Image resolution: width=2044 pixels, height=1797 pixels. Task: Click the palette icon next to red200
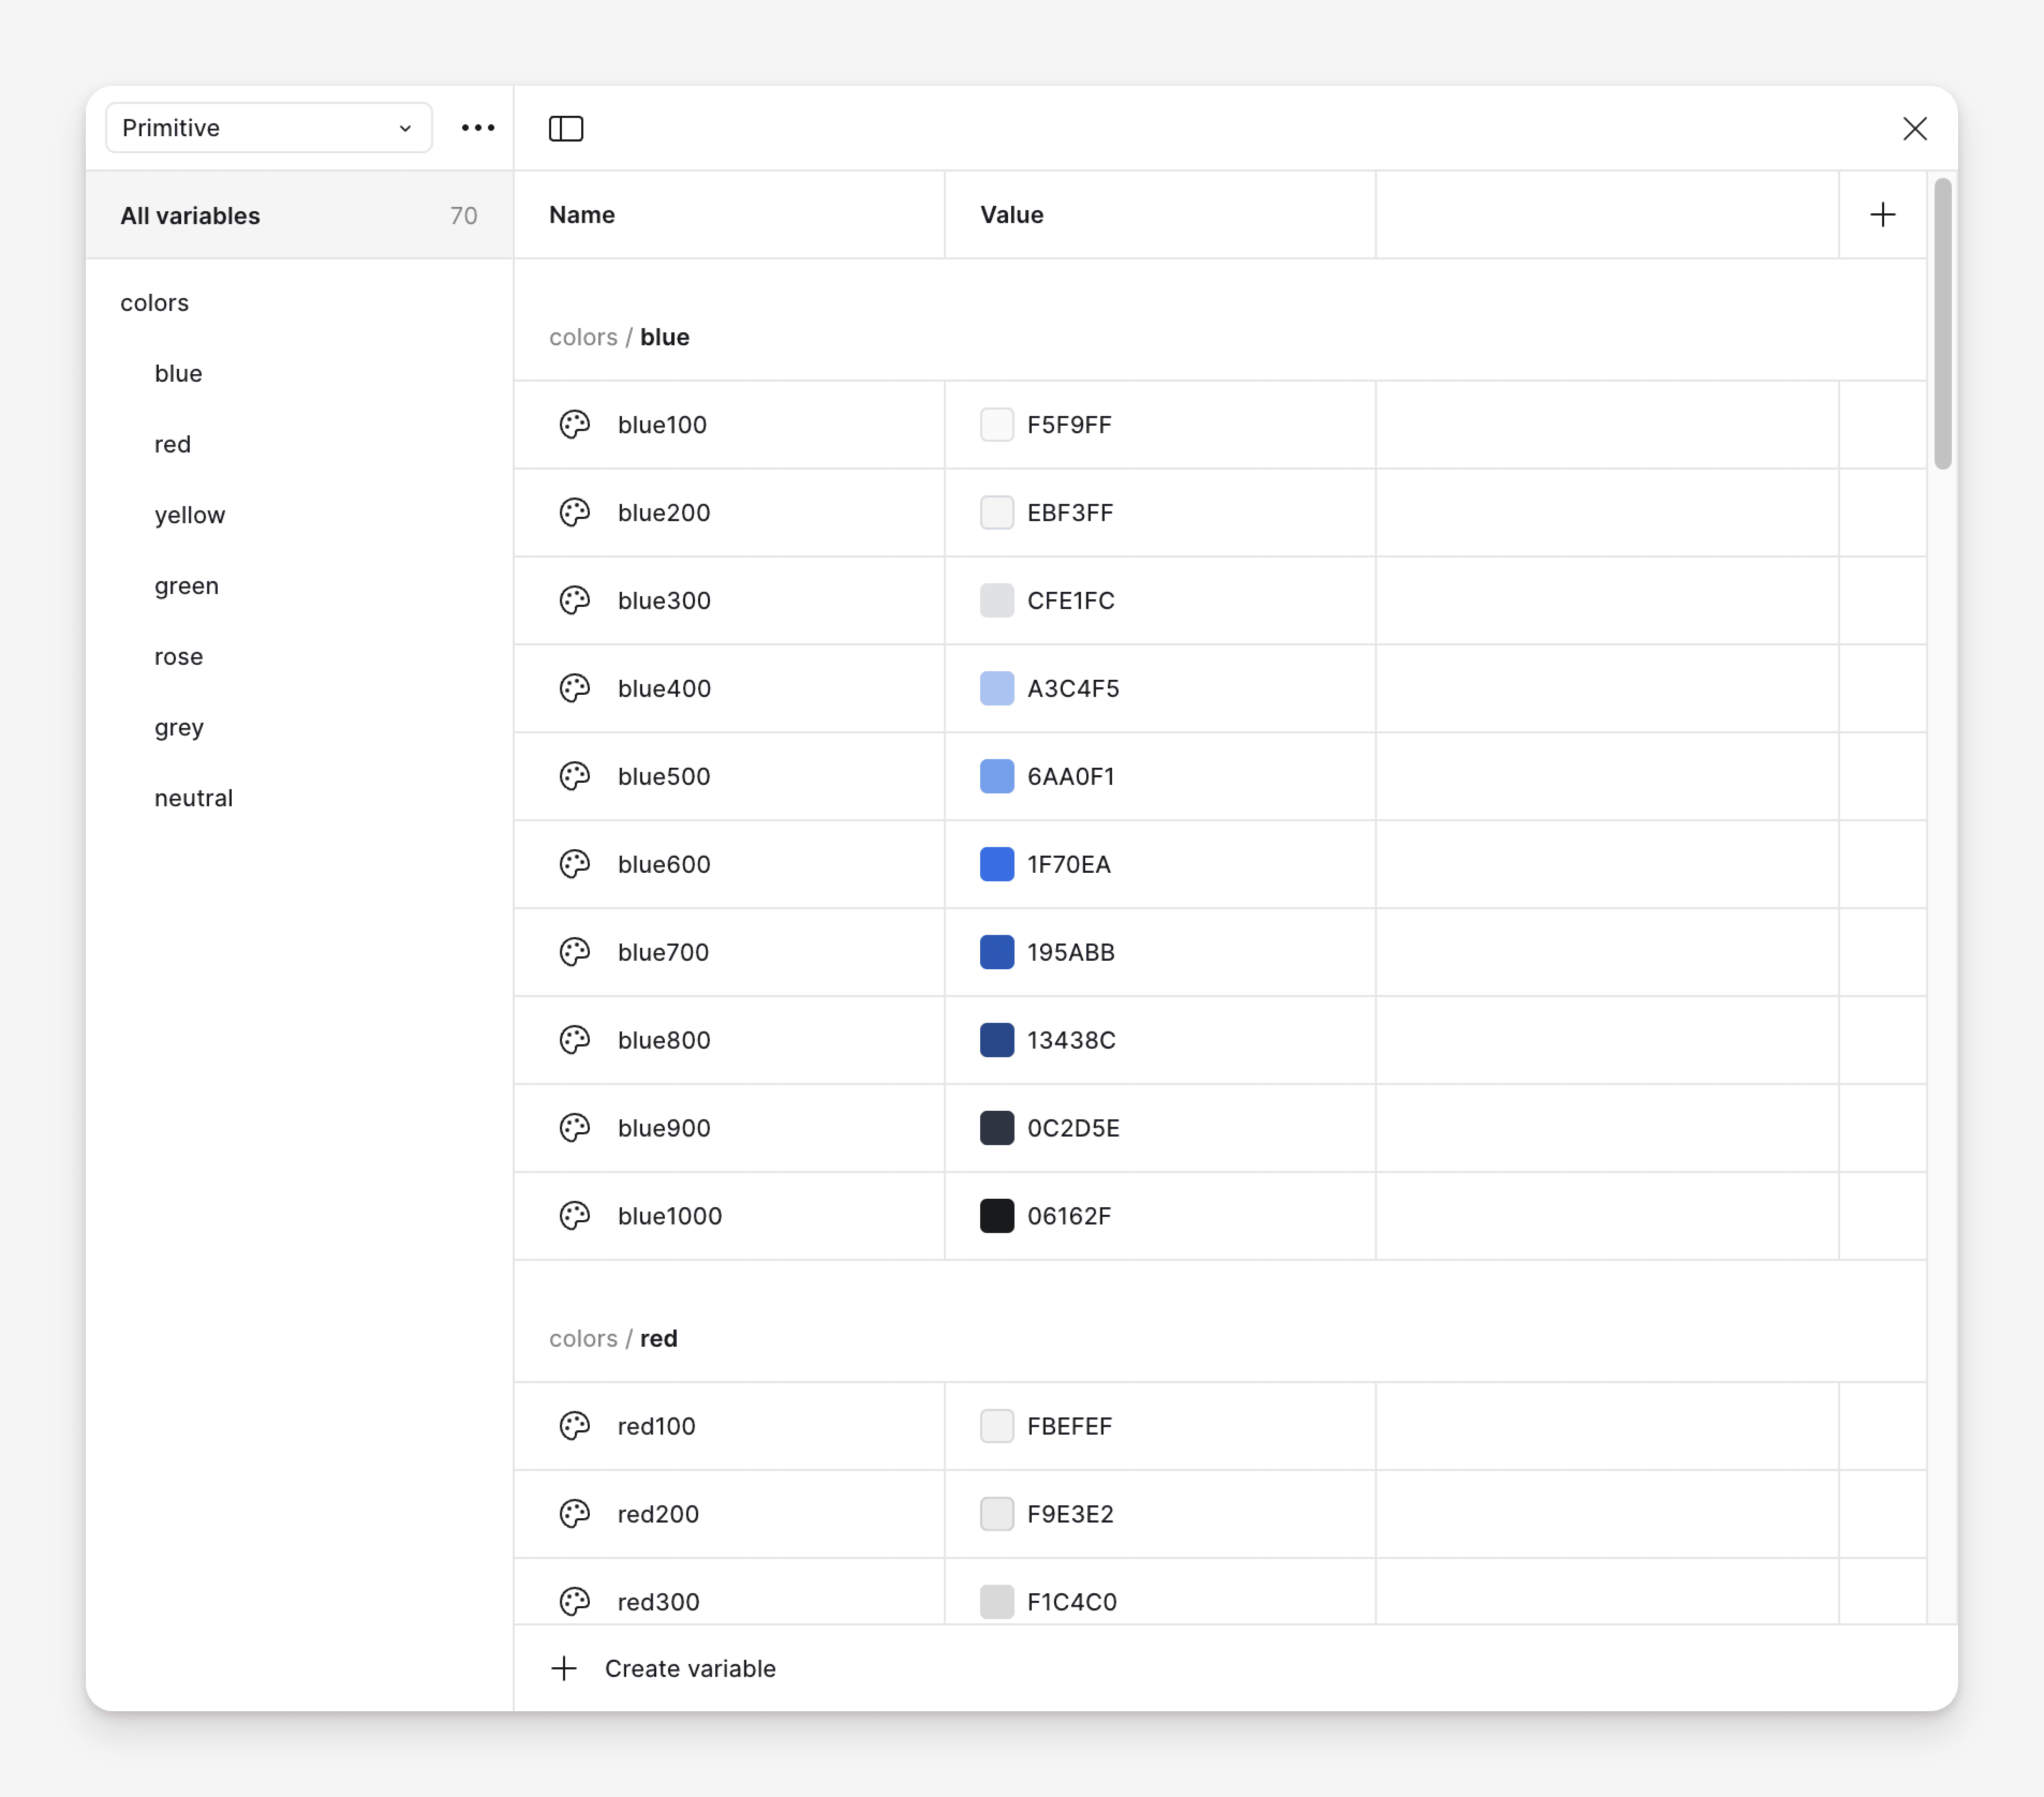pos(575,1514)
